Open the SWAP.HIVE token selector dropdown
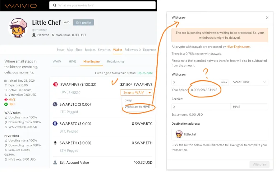This screenshot has height=172, width=276. (249, 82)
